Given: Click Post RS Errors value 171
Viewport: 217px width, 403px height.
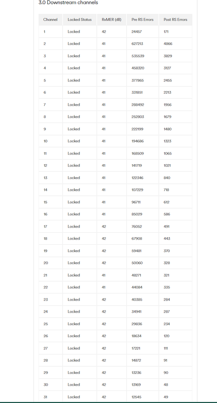Looking at the screenshot, I should point(166,31).
